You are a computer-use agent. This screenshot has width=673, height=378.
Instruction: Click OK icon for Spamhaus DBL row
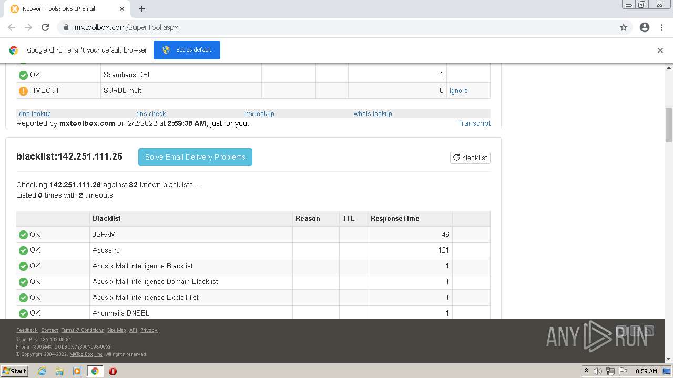pos(23,75)
